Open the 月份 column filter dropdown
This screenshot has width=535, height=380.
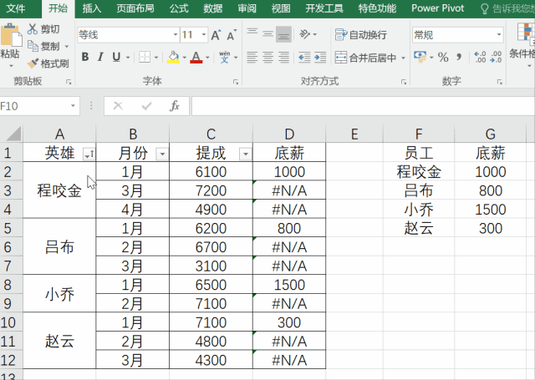(x=161, y=154)
